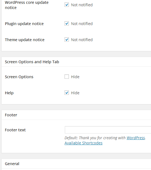Click the Not notified label for core update

[82, 5]
